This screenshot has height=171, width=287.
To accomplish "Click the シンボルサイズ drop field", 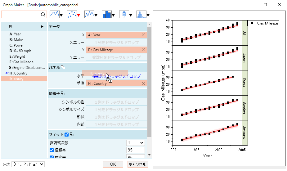I will point(116,110).
